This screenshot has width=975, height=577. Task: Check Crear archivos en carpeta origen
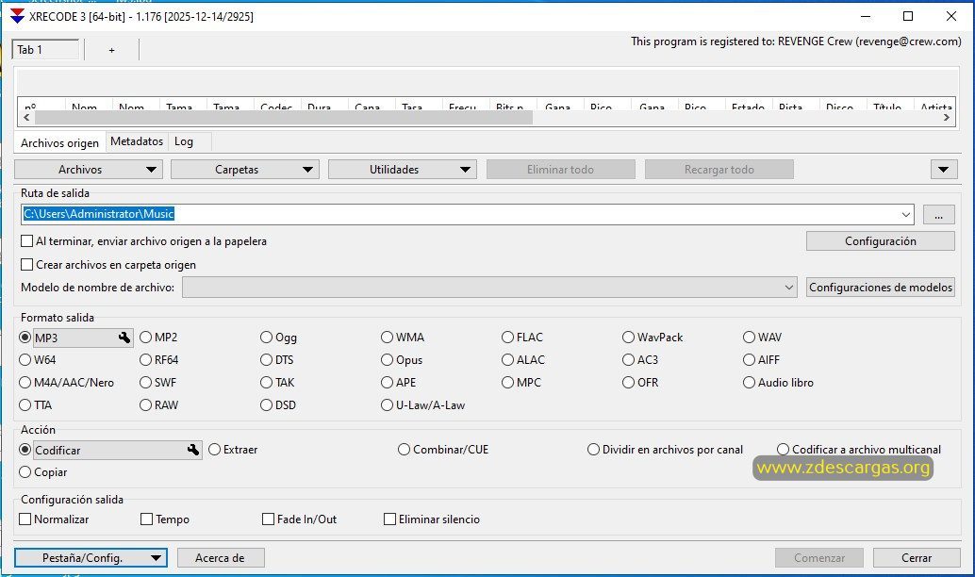(26, 265)
